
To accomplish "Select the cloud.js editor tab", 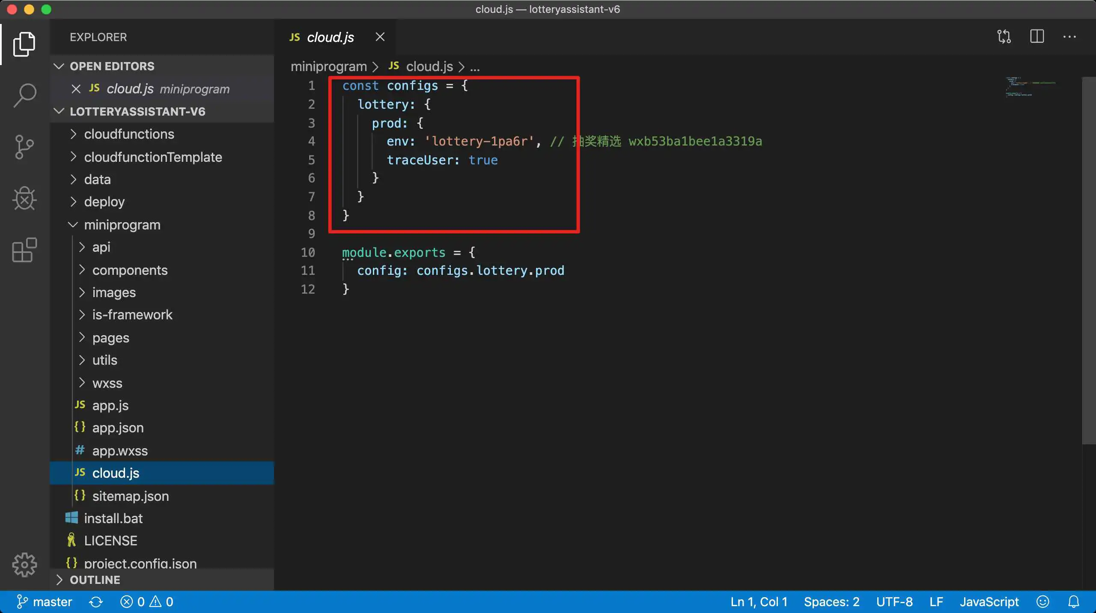I will [330, 38].
